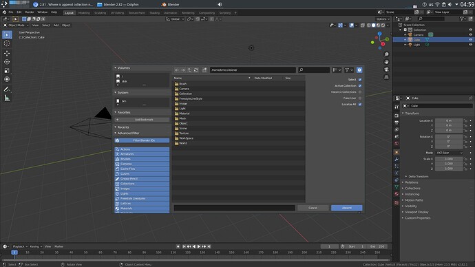Hide the Camera in outliner

pyautogui.click(x=470, y=35)
